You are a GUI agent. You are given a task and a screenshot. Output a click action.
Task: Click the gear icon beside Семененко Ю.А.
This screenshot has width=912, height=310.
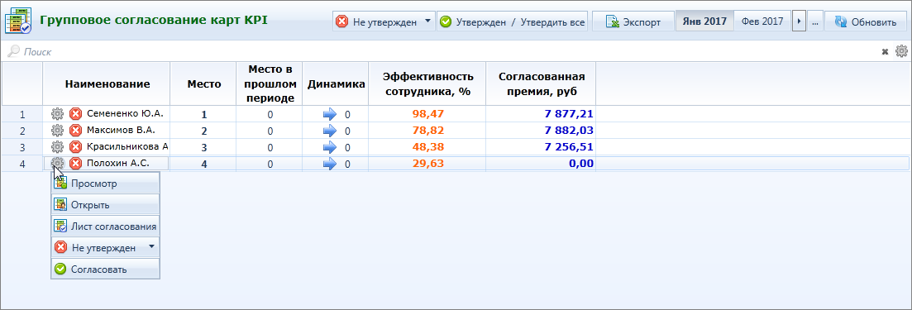click(58, 113)
